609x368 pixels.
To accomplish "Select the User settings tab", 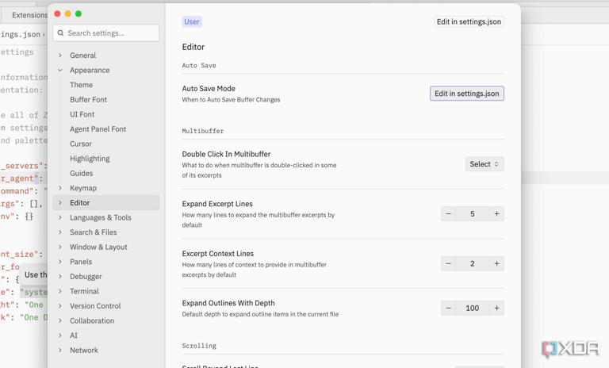I will click(x=192, y=21).
